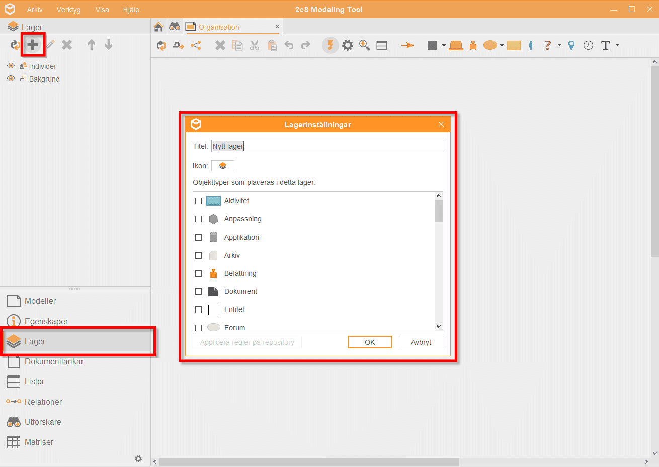Click the Titel input field
Viewport: 659px width, 467px height.
pos(327,146)
